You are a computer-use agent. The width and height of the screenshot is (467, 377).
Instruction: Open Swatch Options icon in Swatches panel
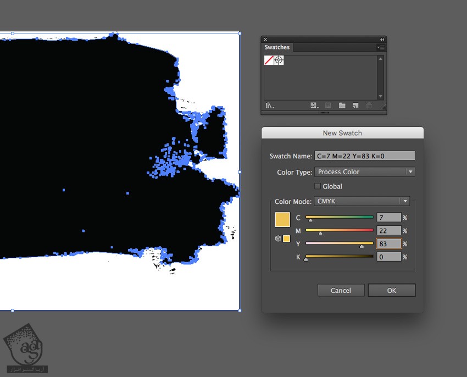coord(328,106)
